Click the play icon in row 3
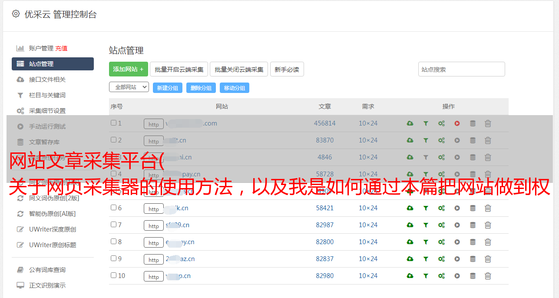The width and height of the screenshot is (559, 298). coord(457,157)
